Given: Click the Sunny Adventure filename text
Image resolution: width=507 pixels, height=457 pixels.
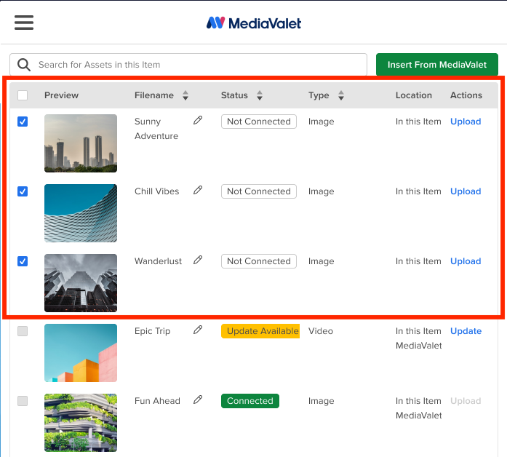Looking at the screenshot, I should point(156,129).
